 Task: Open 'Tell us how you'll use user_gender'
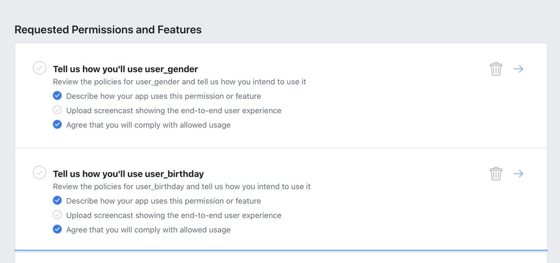126,69
